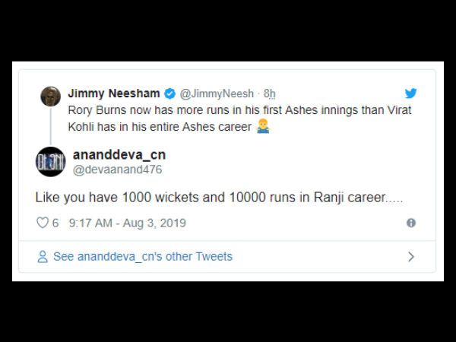Image resolution: width=456 pixels, height=342 pixels.
Task: Expand the right chevron arrow at bottom
Action: [x=411, y=257]
